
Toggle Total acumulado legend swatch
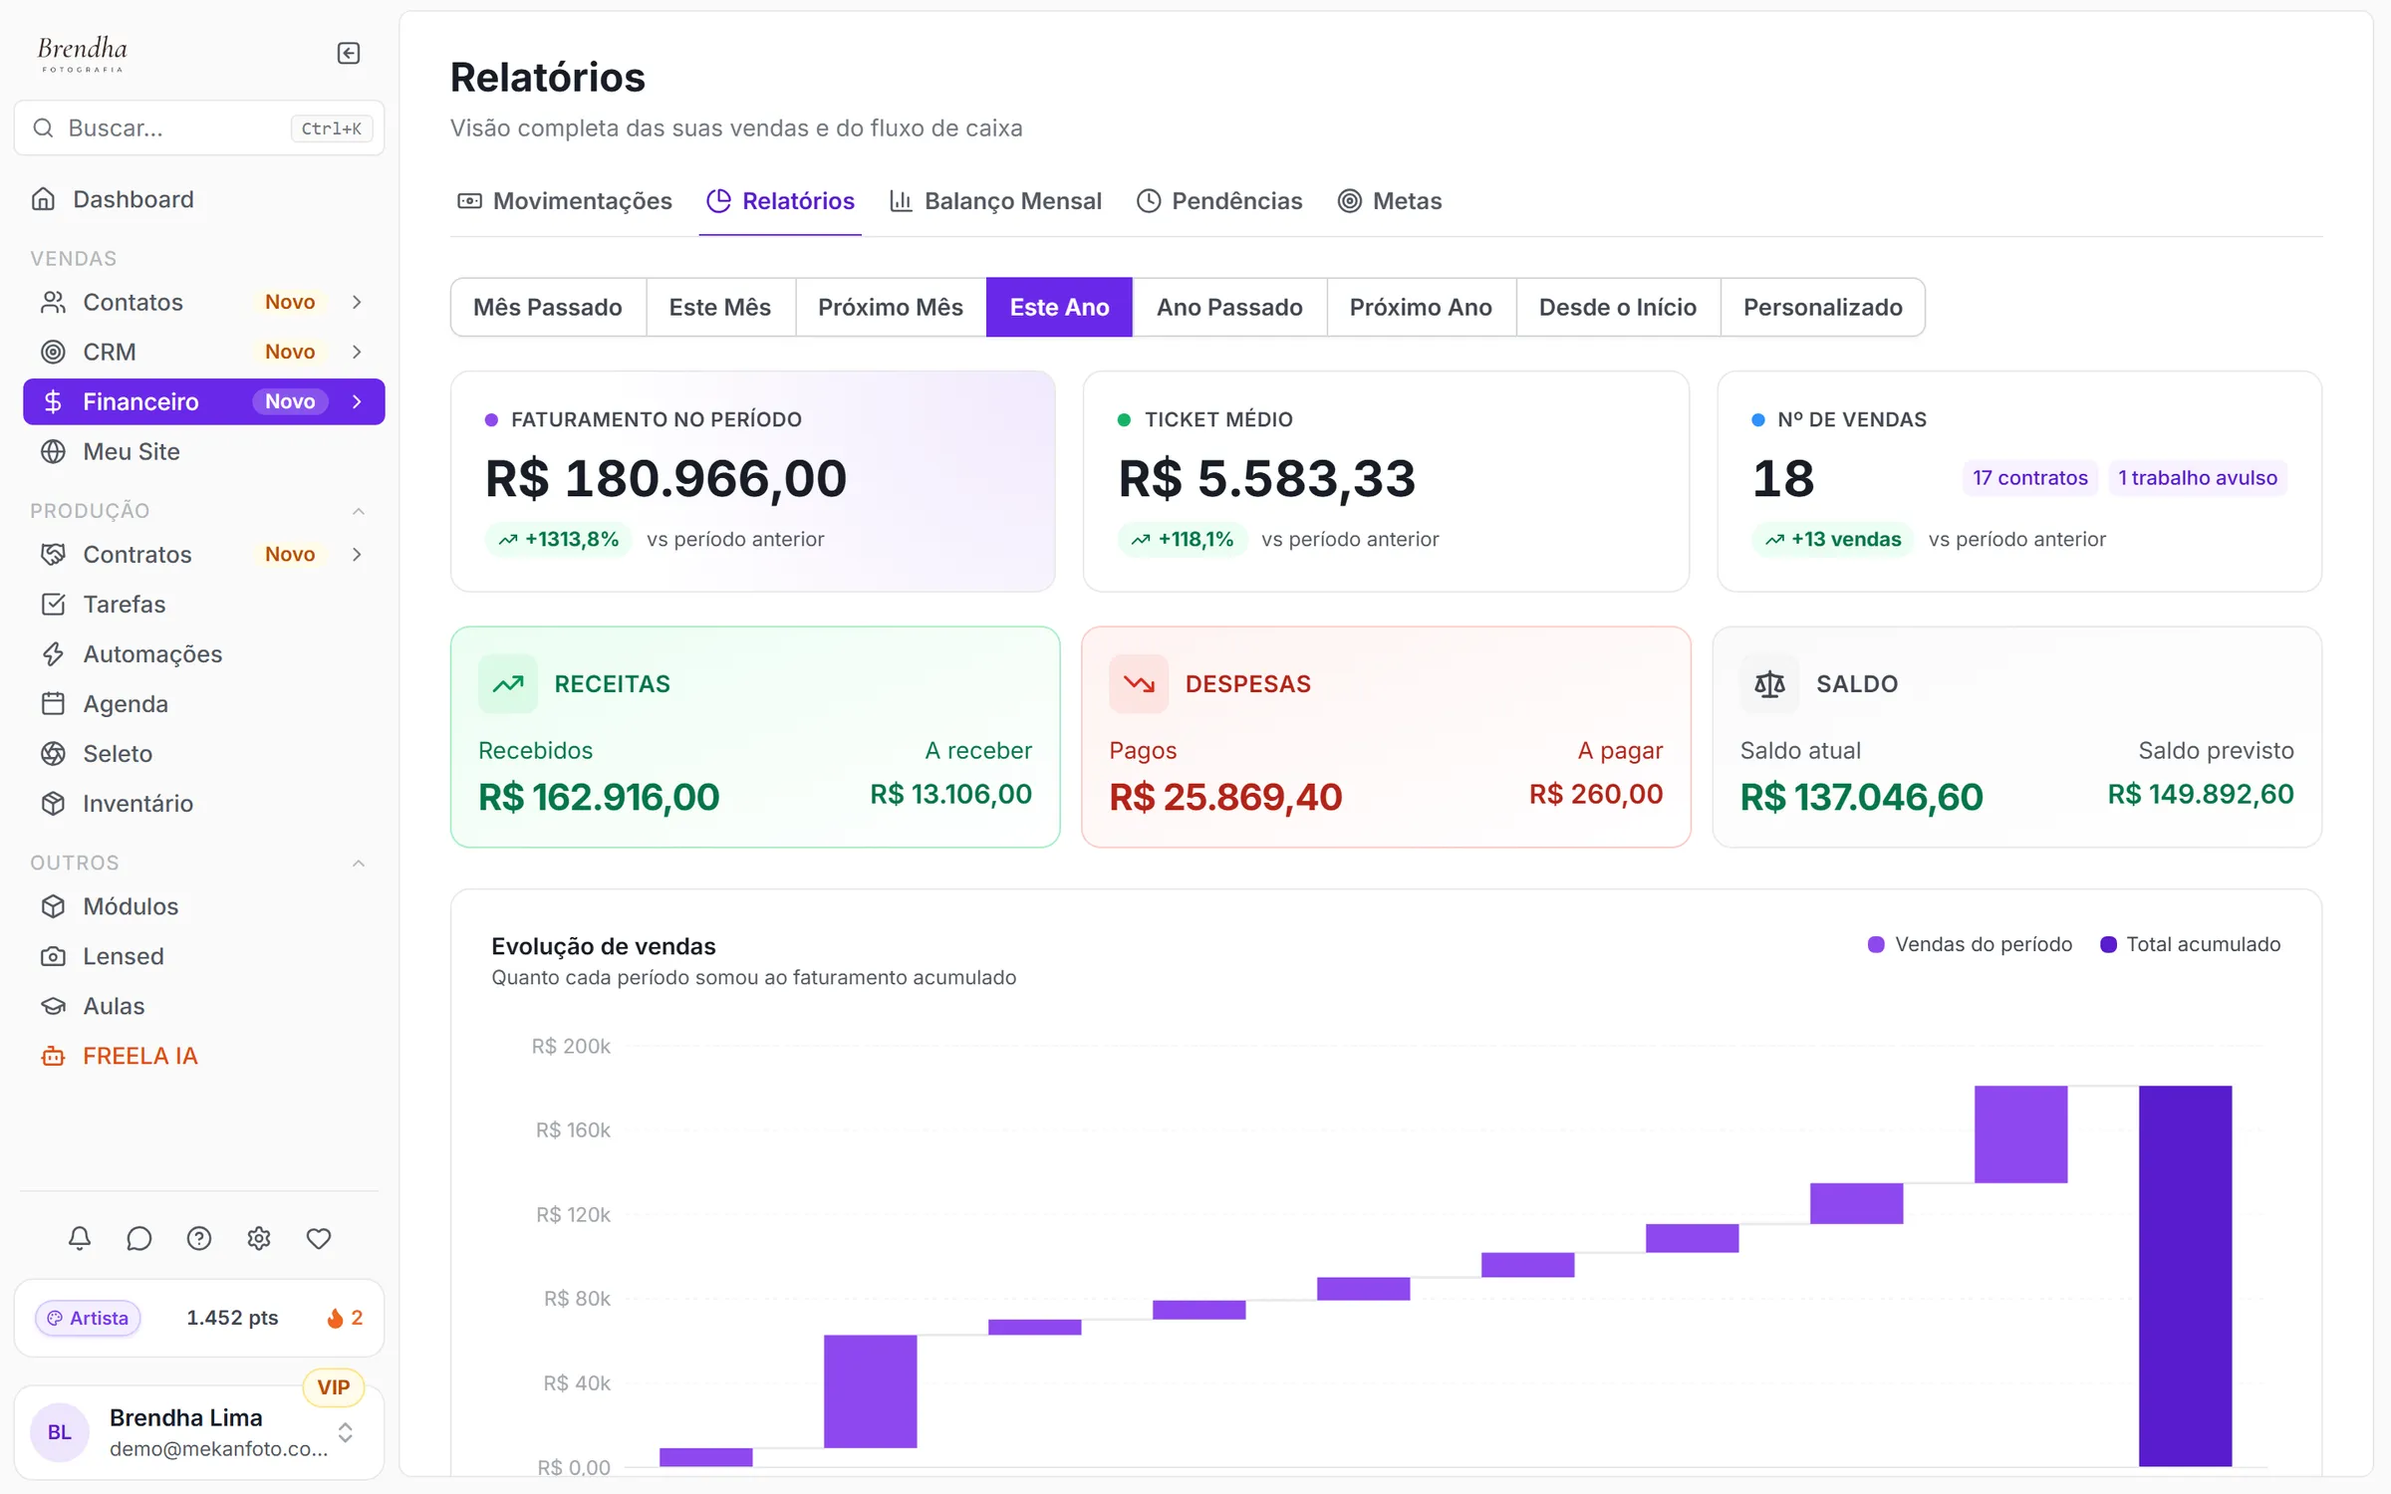click(x=2108, y=944)
